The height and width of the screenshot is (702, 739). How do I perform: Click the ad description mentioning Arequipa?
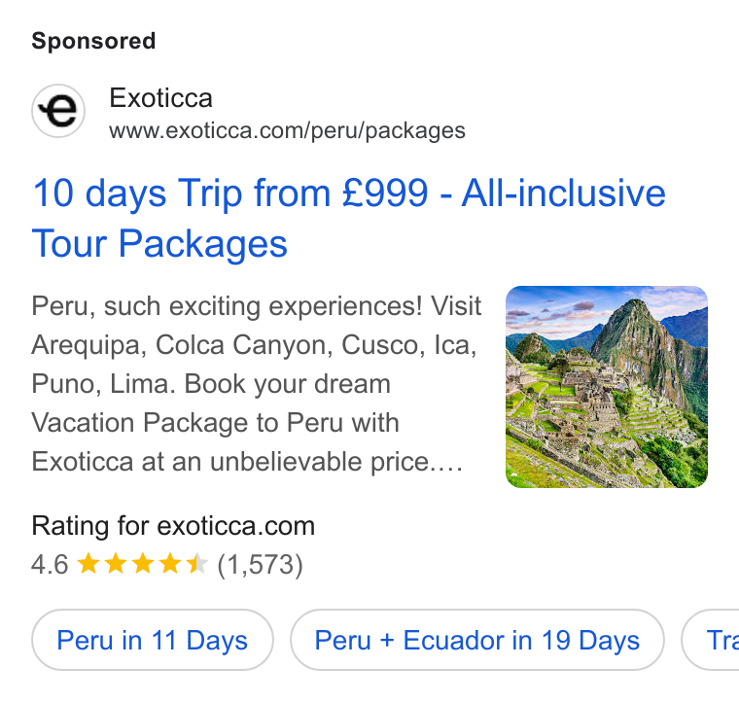tap(257, 384)
